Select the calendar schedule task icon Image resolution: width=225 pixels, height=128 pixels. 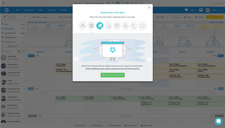coord(117,26)
